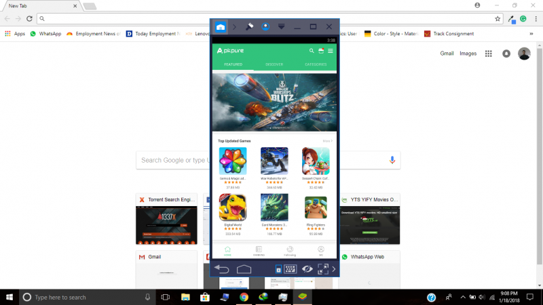
Task: Open the WhatsApp Web most-visited tile
Action: tap(369, 270)
